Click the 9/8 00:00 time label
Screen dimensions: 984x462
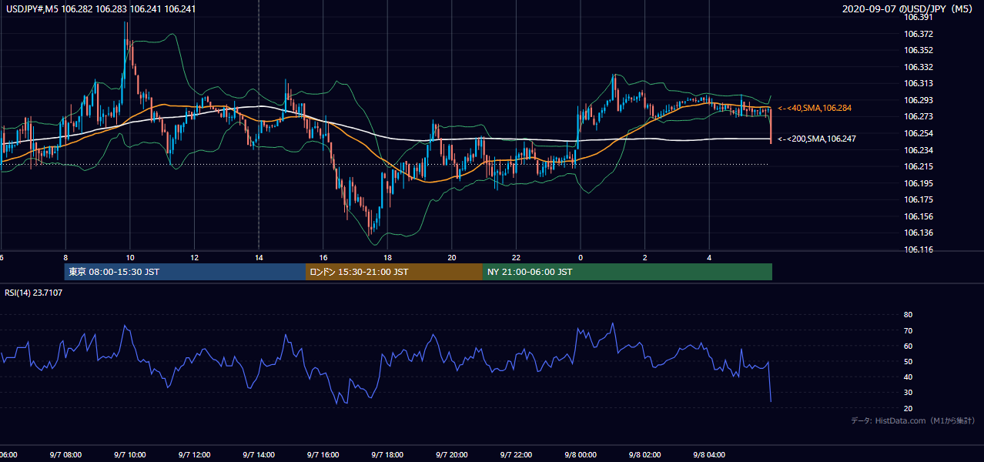[x=581, y=455]
